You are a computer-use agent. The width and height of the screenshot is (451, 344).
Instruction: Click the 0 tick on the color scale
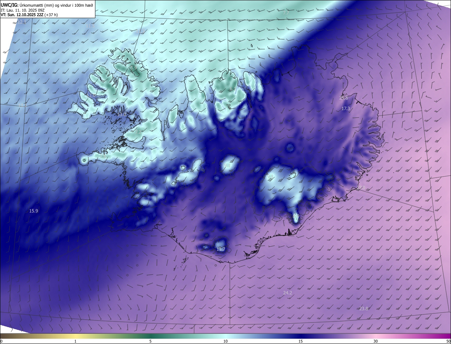1,341
